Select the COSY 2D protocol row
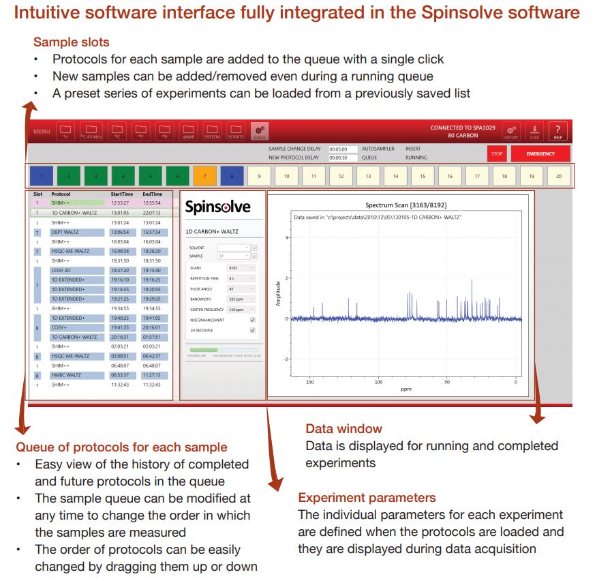Screen dimensions: 612x581 pos(109,270)
